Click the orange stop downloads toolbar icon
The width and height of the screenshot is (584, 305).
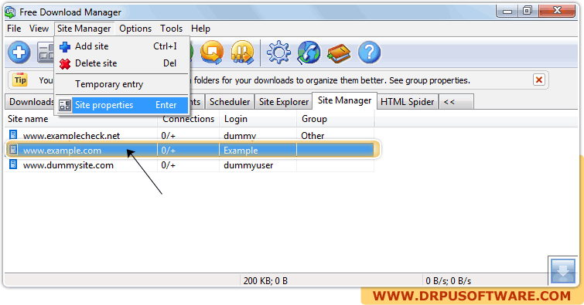coord(212,53)
